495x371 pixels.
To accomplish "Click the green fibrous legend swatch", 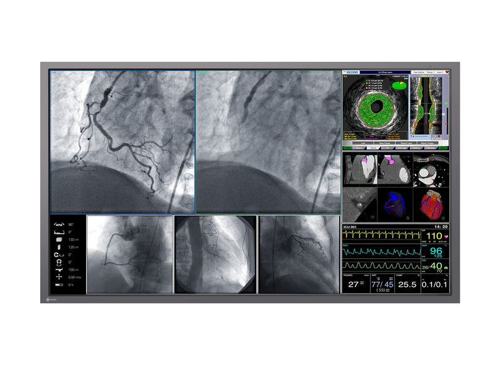I will (367, 81).
